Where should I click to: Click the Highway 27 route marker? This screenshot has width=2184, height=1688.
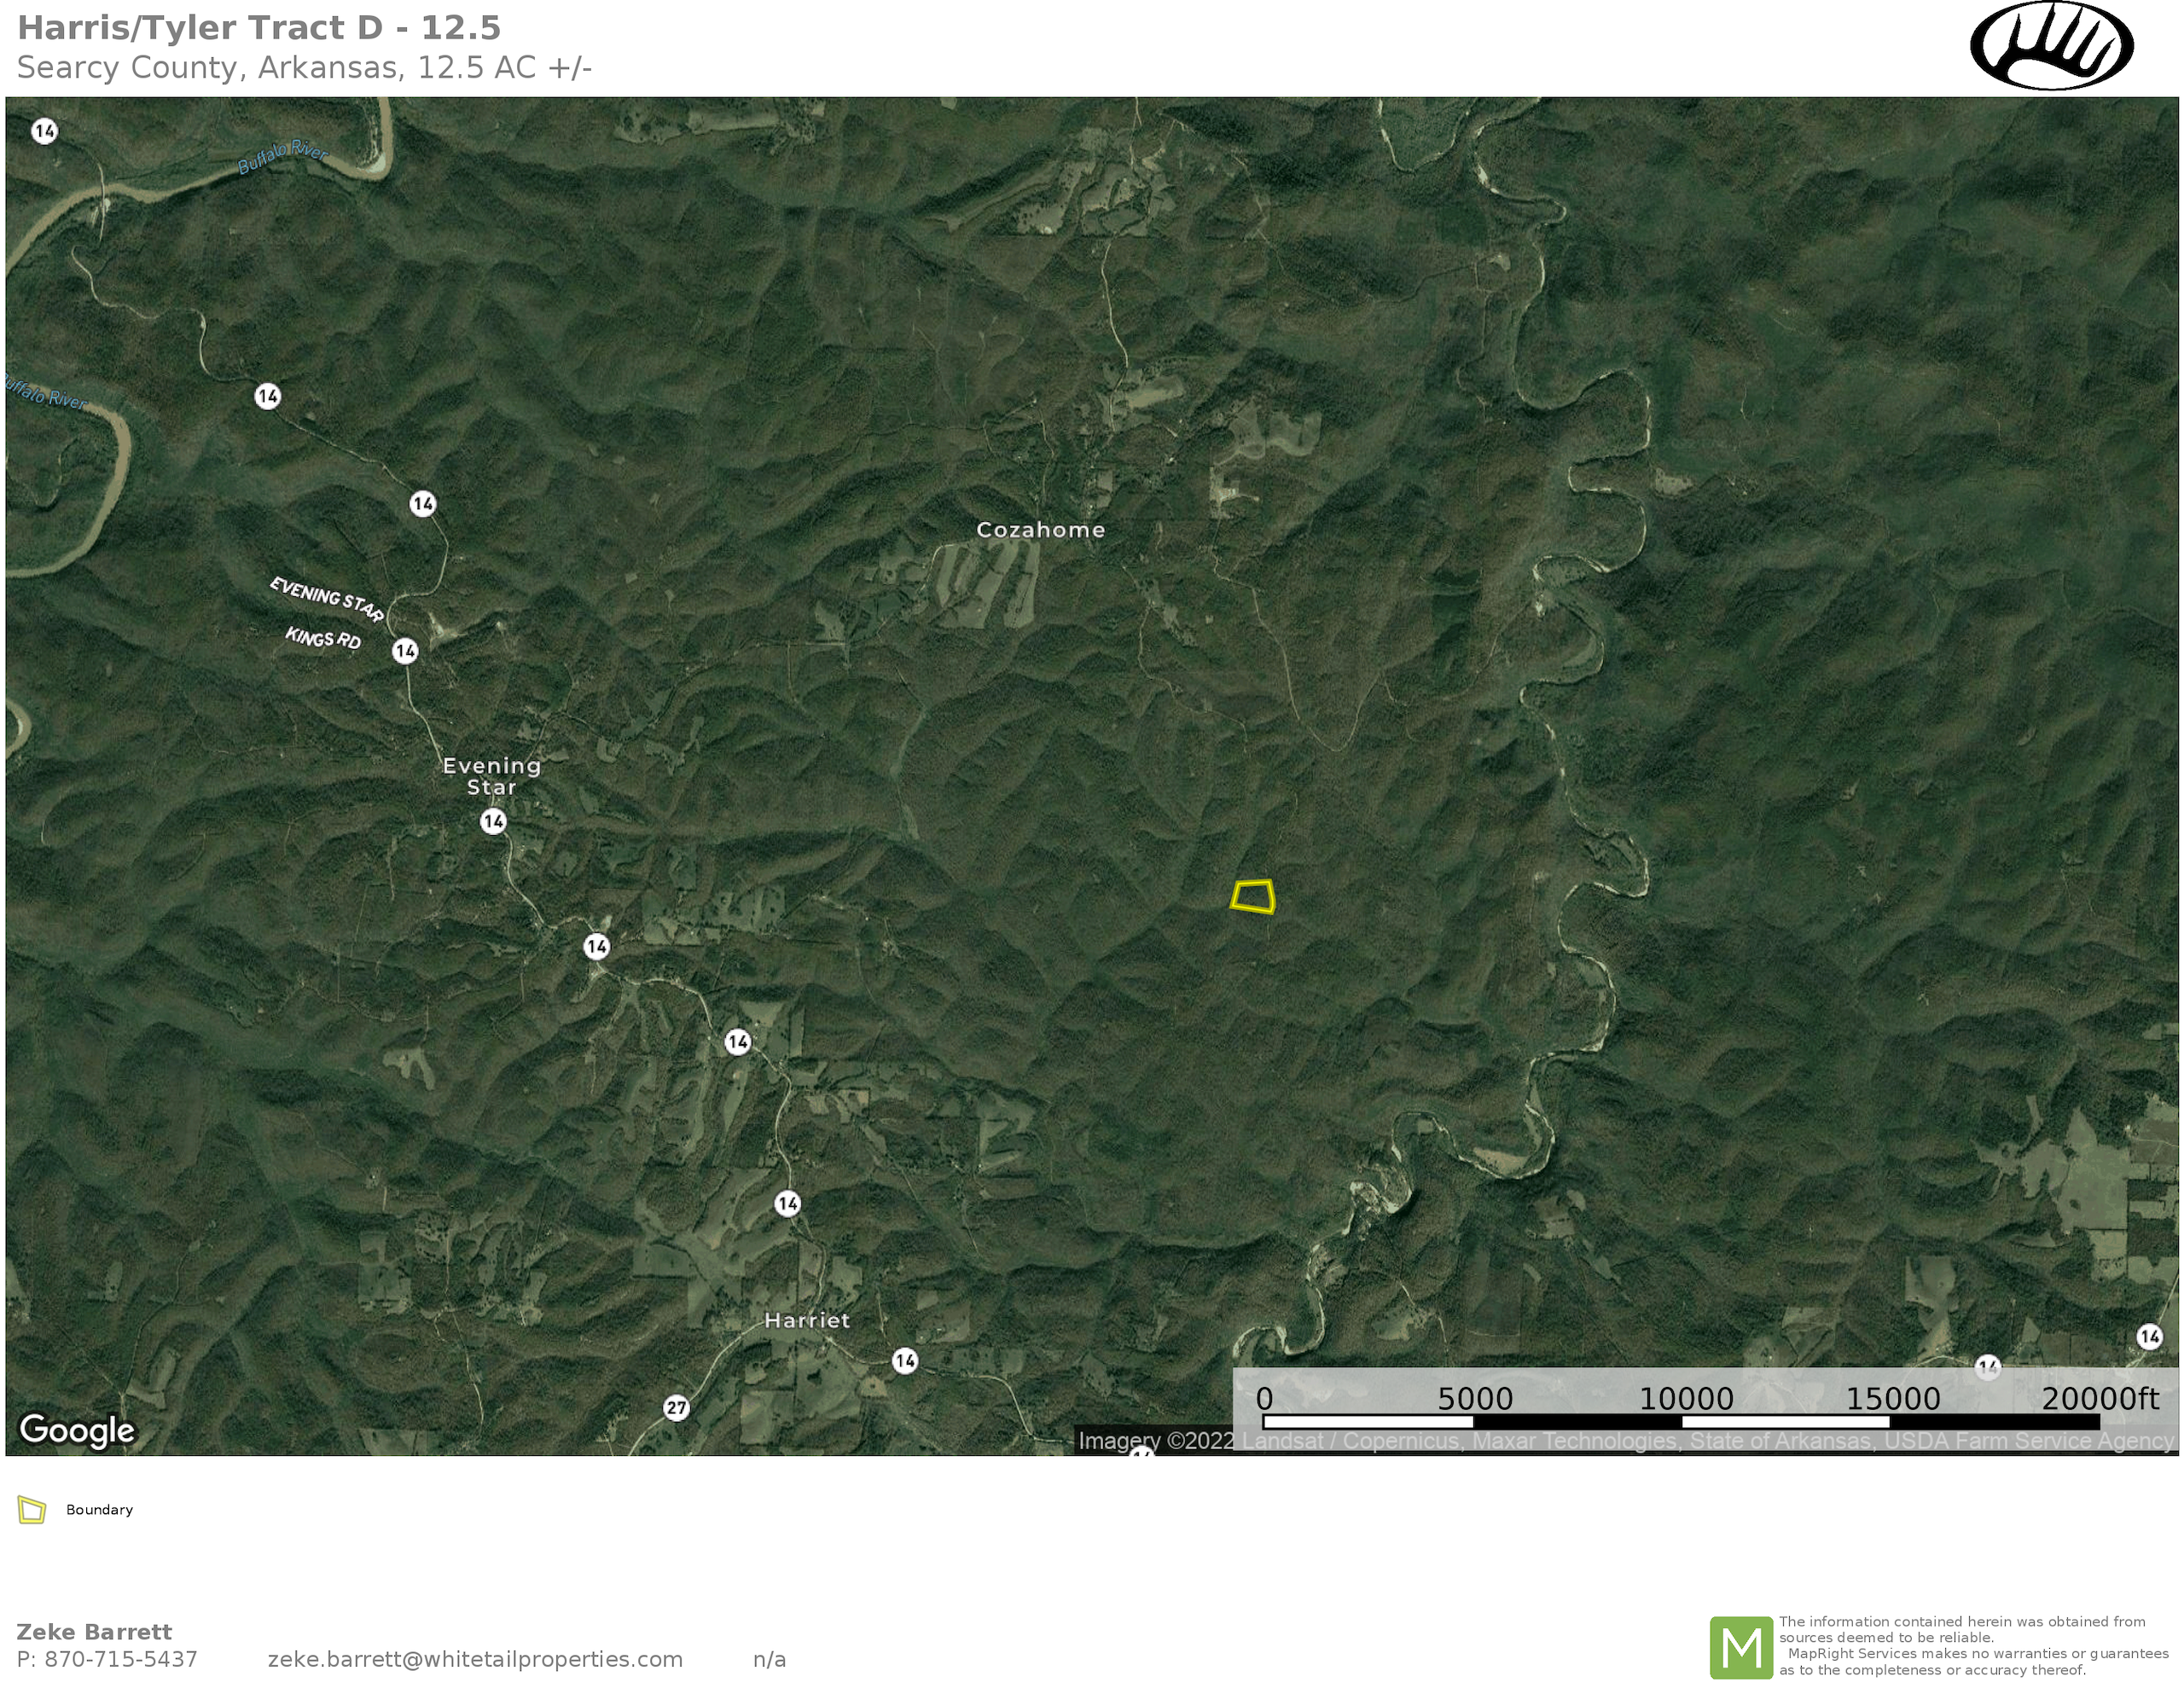click(x=677, y=1408)
